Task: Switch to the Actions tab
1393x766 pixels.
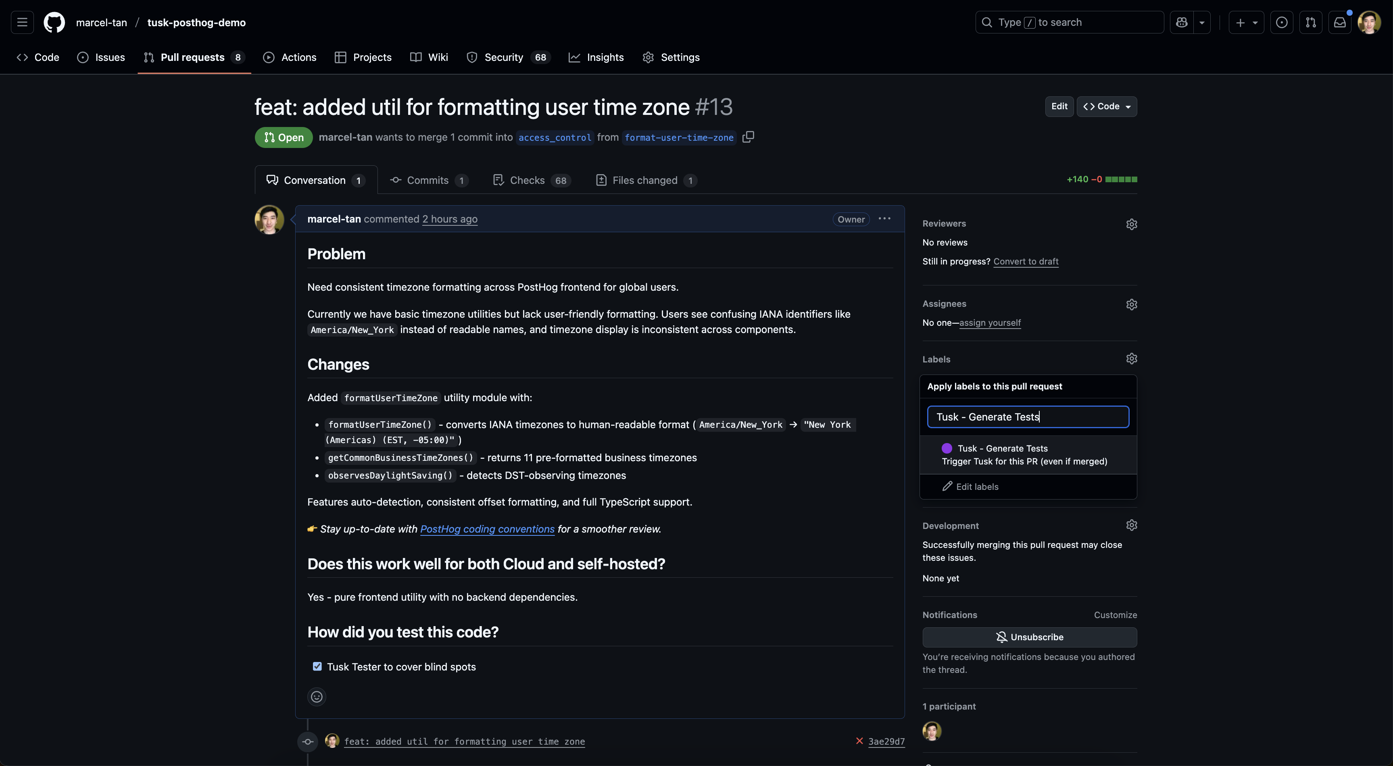Action: (x=289, y=57)
